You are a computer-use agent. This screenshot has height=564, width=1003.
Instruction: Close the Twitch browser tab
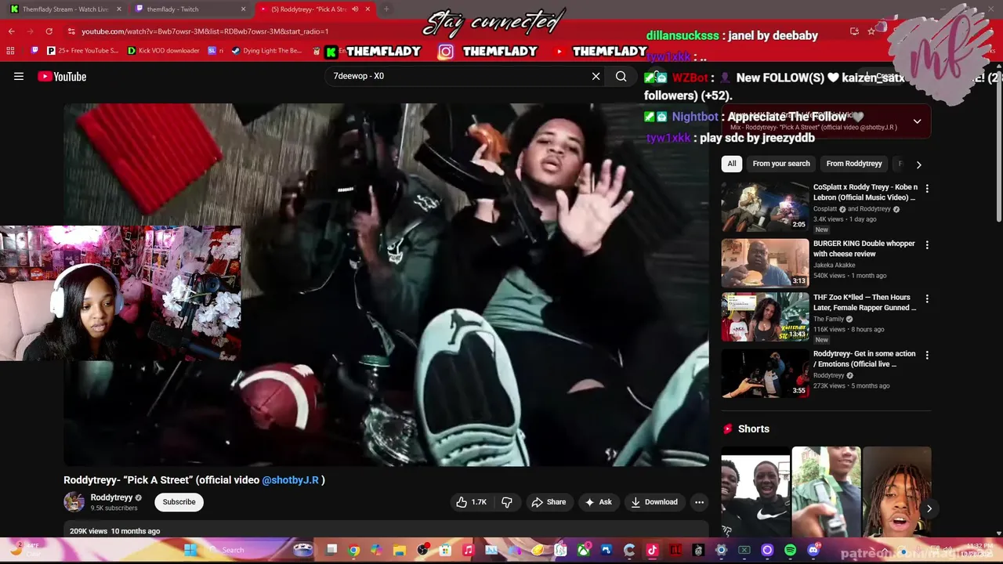243,9
